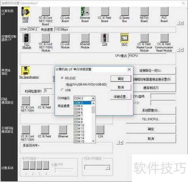Image resolution: width=188 pixels, height=182 pixels.
Task: Select CC IE Field in different network route
Action: click(45, 130)
